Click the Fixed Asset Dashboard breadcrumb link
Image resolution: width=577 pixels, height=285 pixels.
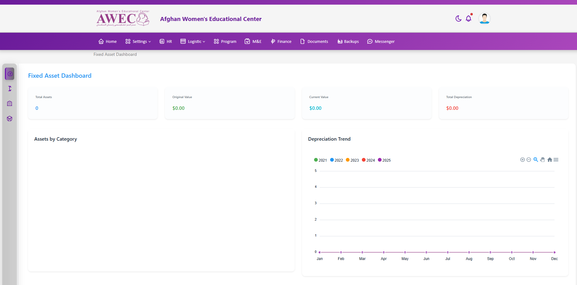click(115, 54)
